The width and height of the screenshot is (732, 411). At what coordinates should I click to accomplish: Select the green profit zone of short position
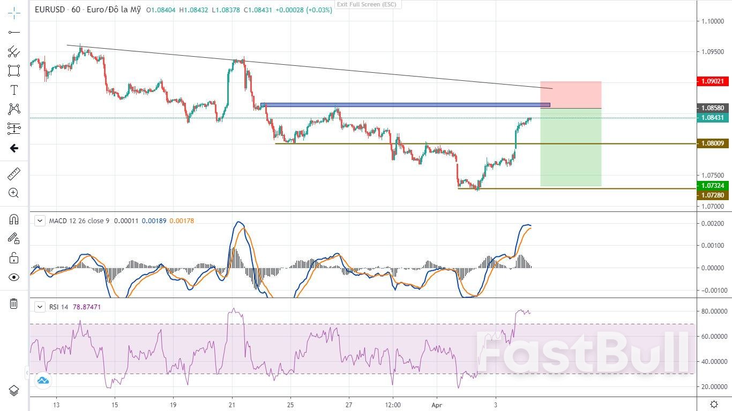(x=571, y=147)
